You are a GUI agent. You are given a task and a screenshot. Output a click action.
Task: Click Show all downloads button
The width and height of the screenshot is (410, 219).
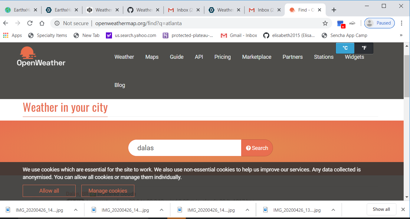pos(381,209)
